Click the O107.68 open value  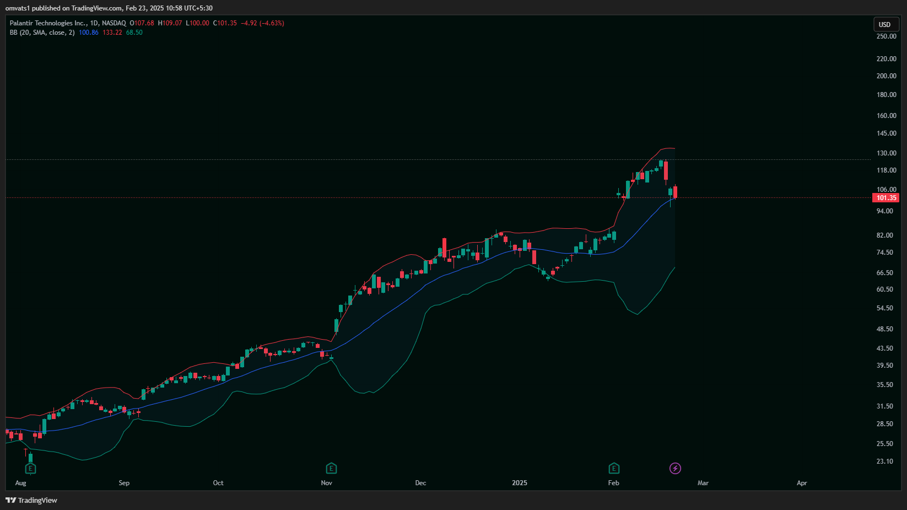point(142,23)
